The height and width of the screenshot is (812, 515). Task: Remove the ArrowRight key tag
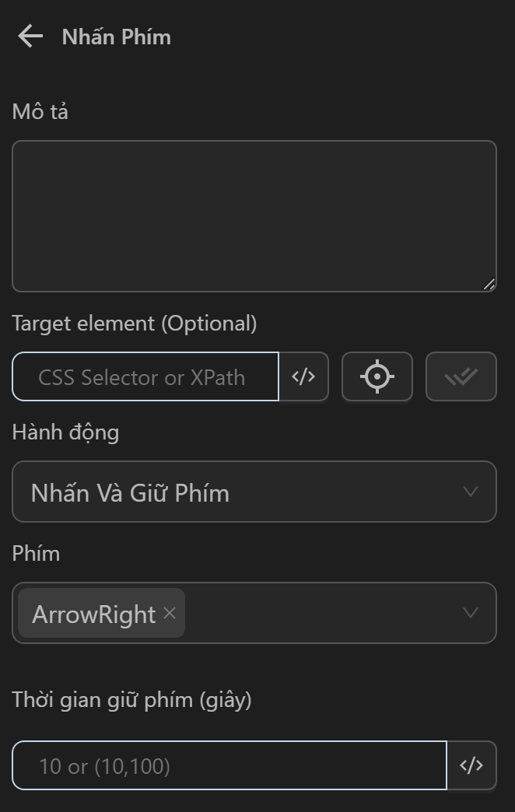[170, 613]
